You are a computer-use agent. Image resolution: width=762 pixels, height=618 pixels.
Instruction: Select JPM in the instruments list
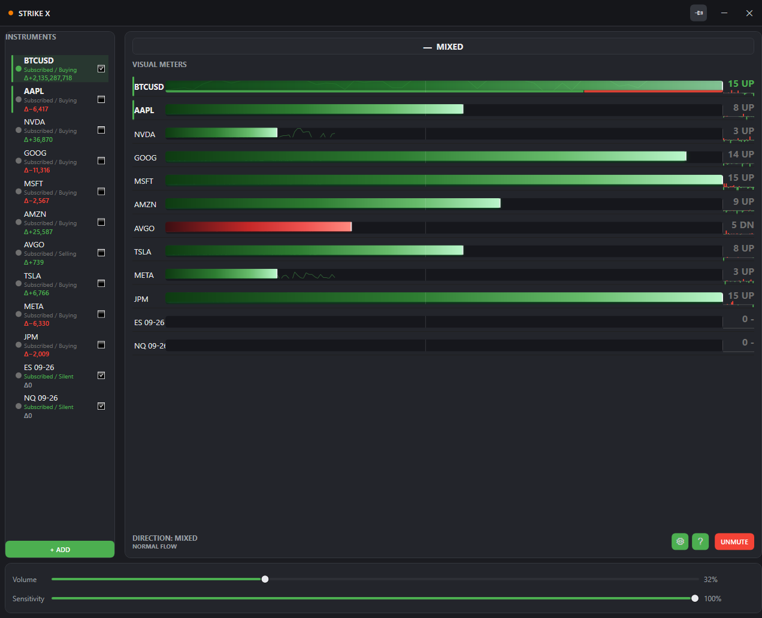tap(60, 345)
